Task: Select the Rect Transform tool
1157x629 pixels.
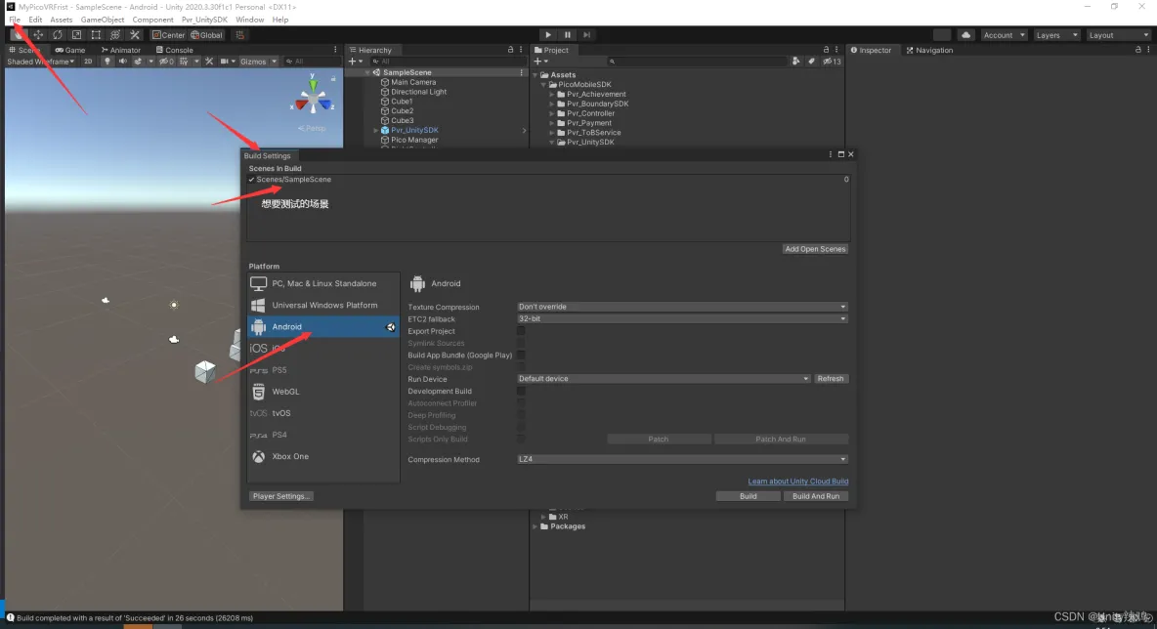Action: pyautogui.click(x=96, y=34)
